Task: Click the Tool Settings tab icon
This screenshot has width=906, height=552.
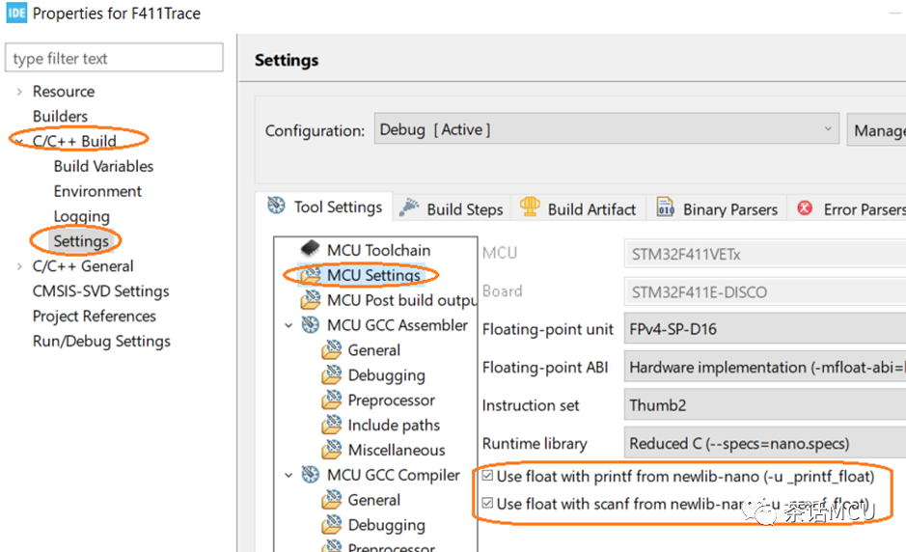Action: (x=276, y=206)
